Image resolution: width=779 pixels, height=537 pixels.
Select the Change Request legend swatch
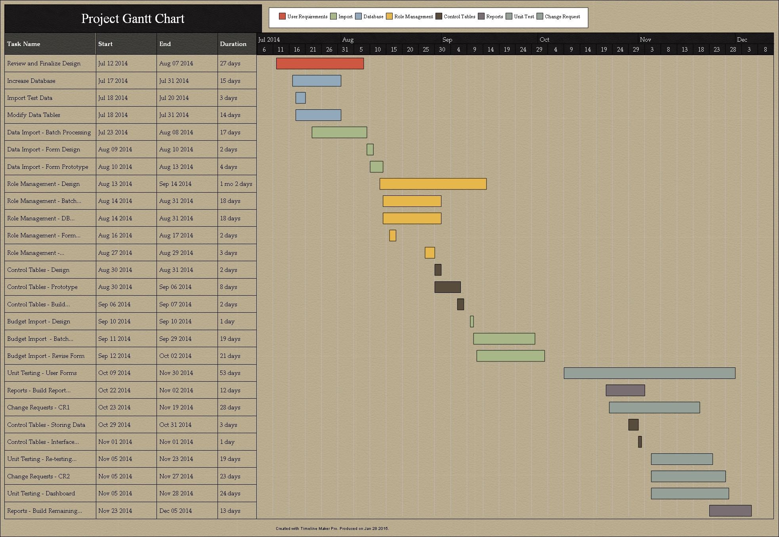[x=539, y=16]
